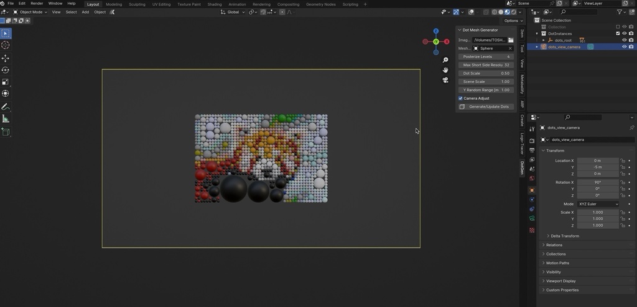Screen dimensions: 637x307
Task: Select the Measure tool
Action: click(5, 118)
